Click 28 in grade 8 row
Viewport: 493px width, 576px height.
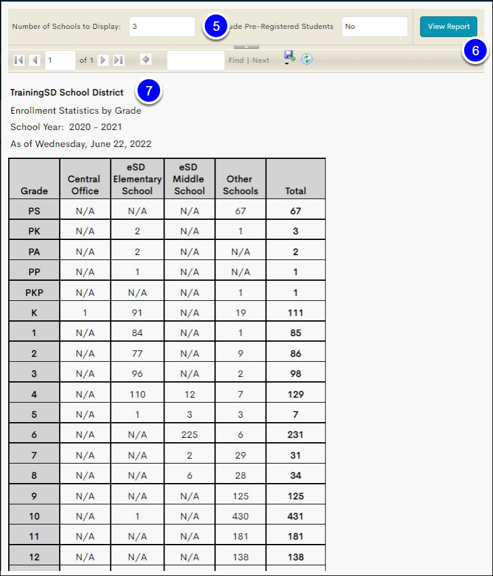[x=241, y=475]
